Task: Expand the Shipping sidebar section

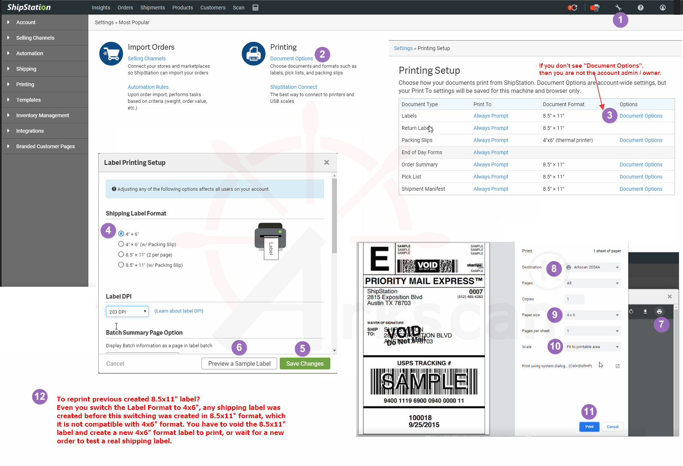Action: pyautogui.click(x=45, y=69)
